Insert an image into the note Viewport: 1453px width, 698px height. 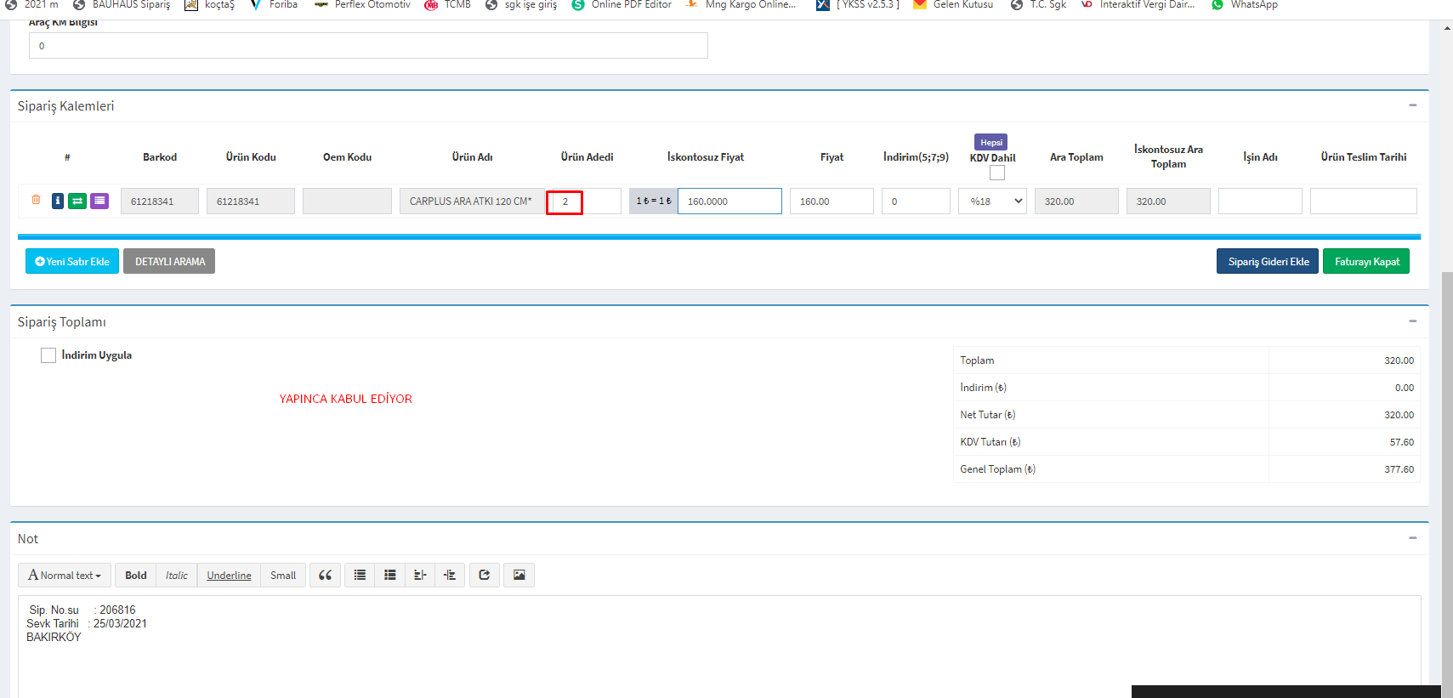pos(519,576)
